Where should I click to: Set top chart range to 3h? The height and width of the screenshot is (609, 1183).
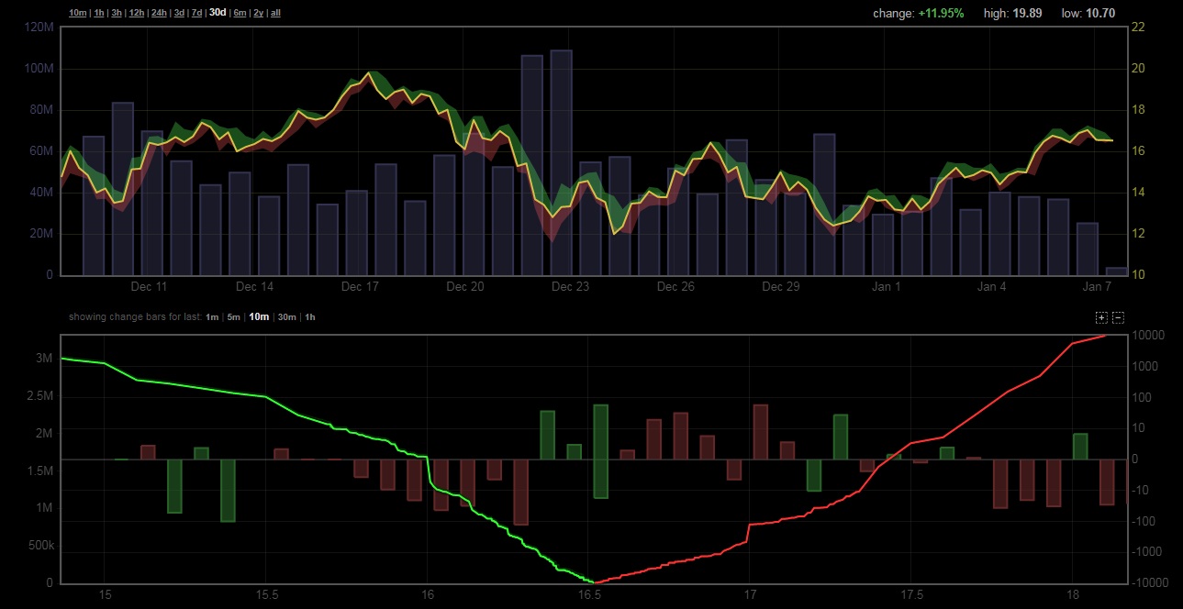117,13
